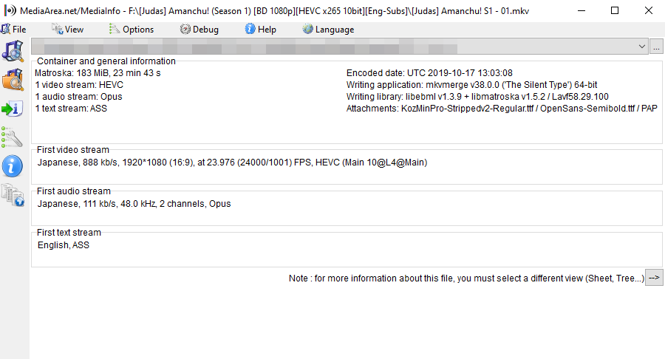This screenshot has height=359, width=665.
Task: Open the File menu
Action: tap(13, 30)
